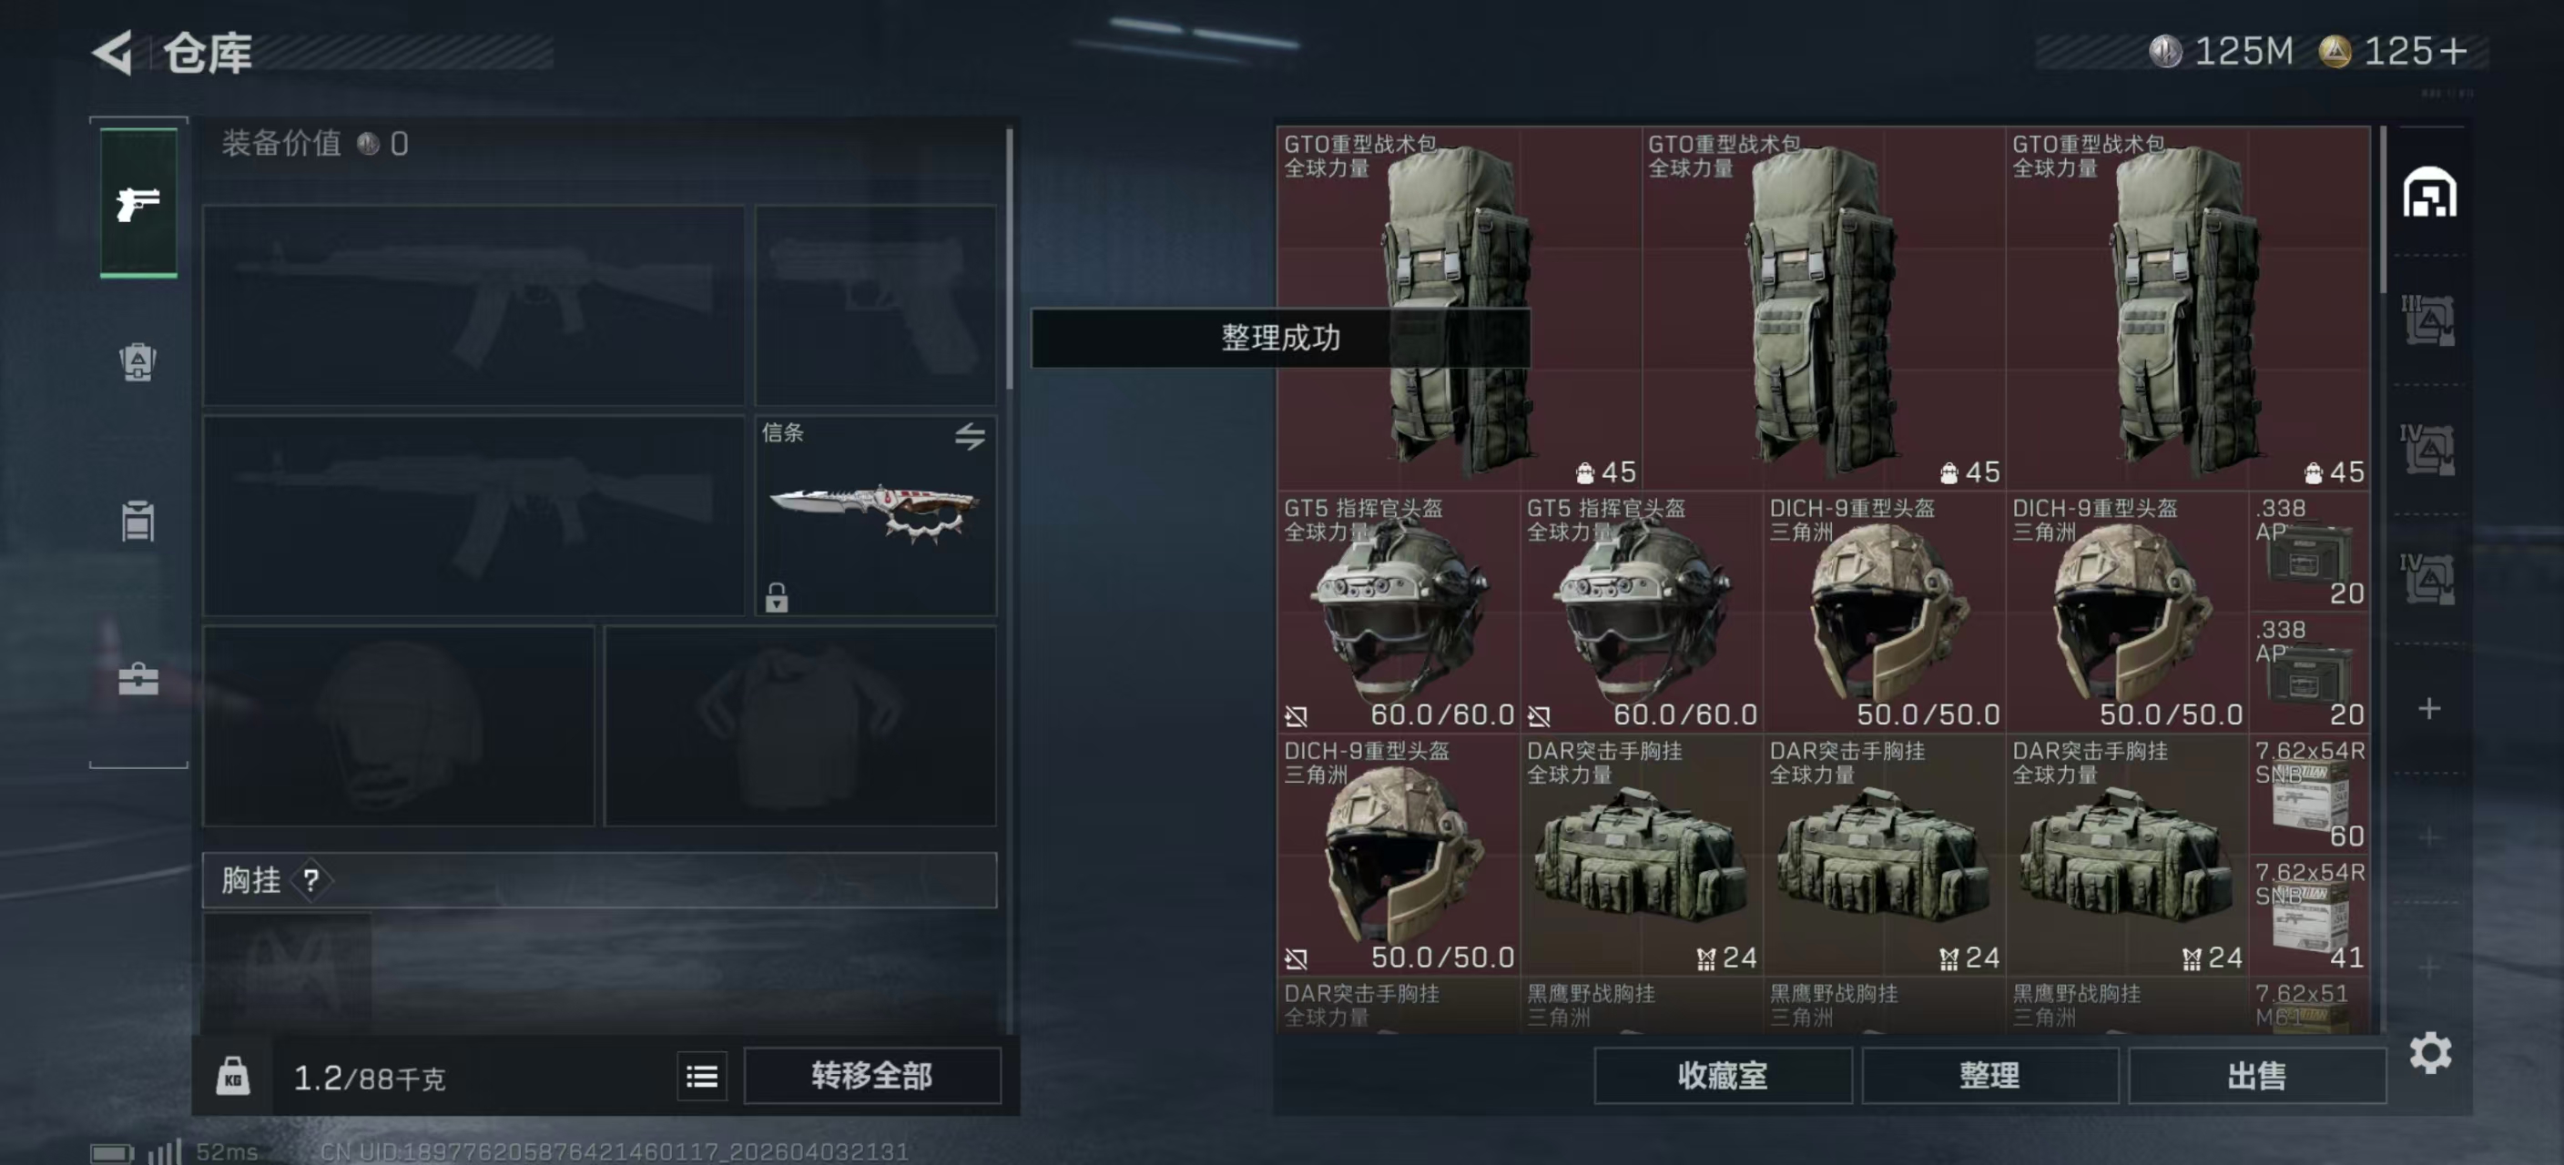Screen dimensions: 2564x1165
Task: Click the inventory scrollbar on right of grid
Action: click(2382, 211)
